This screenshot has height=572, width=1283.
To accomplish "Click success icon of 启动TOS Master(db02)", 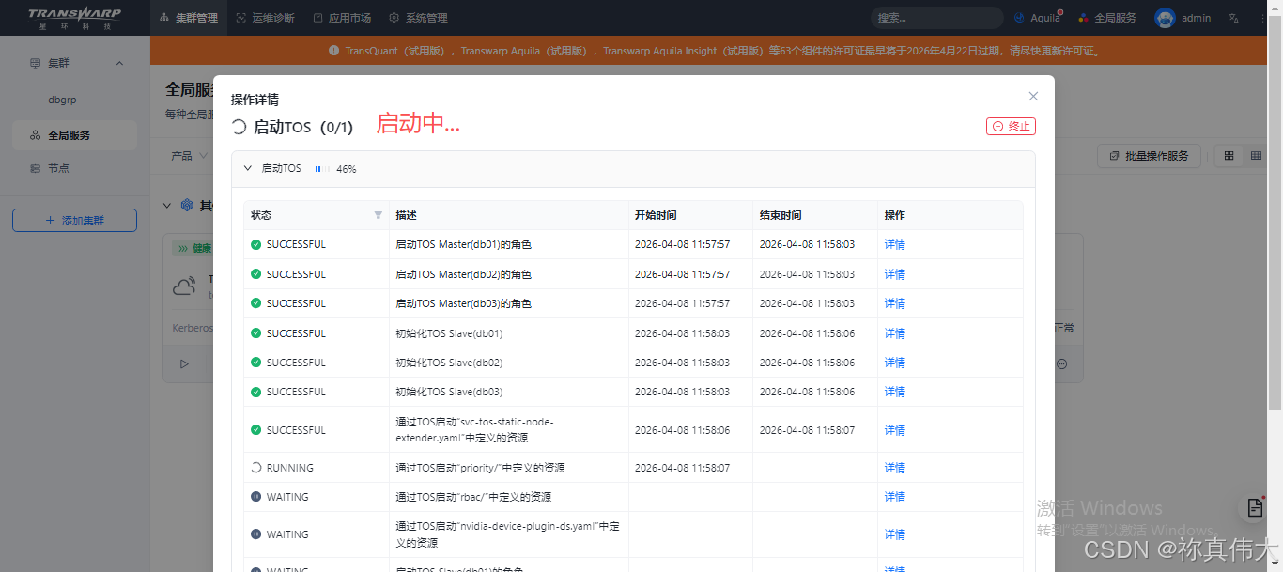I will [255, 274].
